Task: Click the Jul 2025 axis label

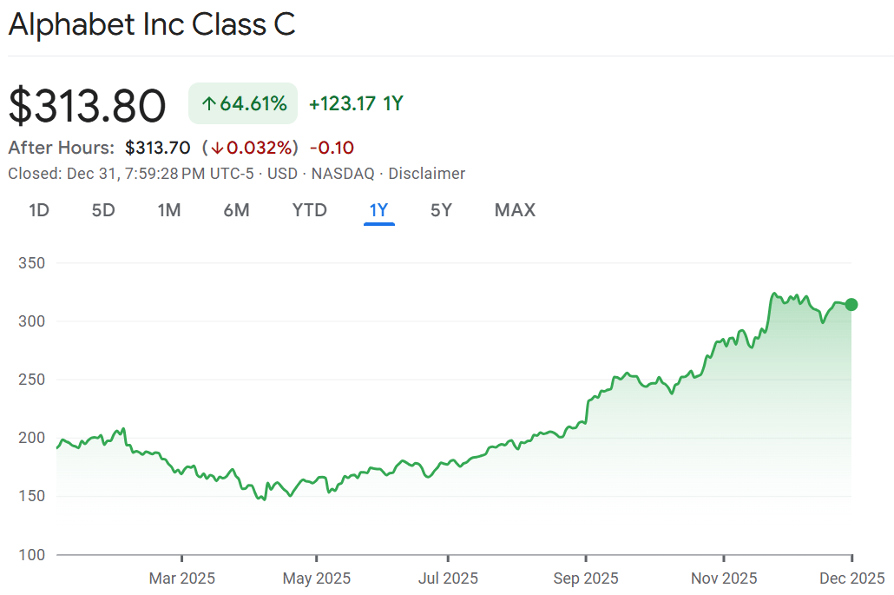Action: tap(448, 578)
